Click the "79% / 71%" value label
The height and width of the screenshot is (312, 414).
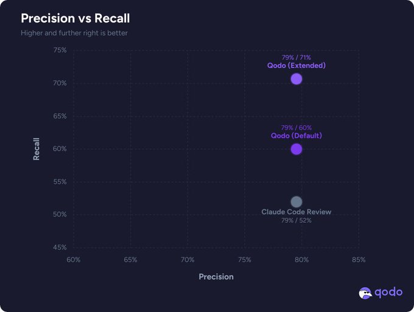[x=296, y=58]
